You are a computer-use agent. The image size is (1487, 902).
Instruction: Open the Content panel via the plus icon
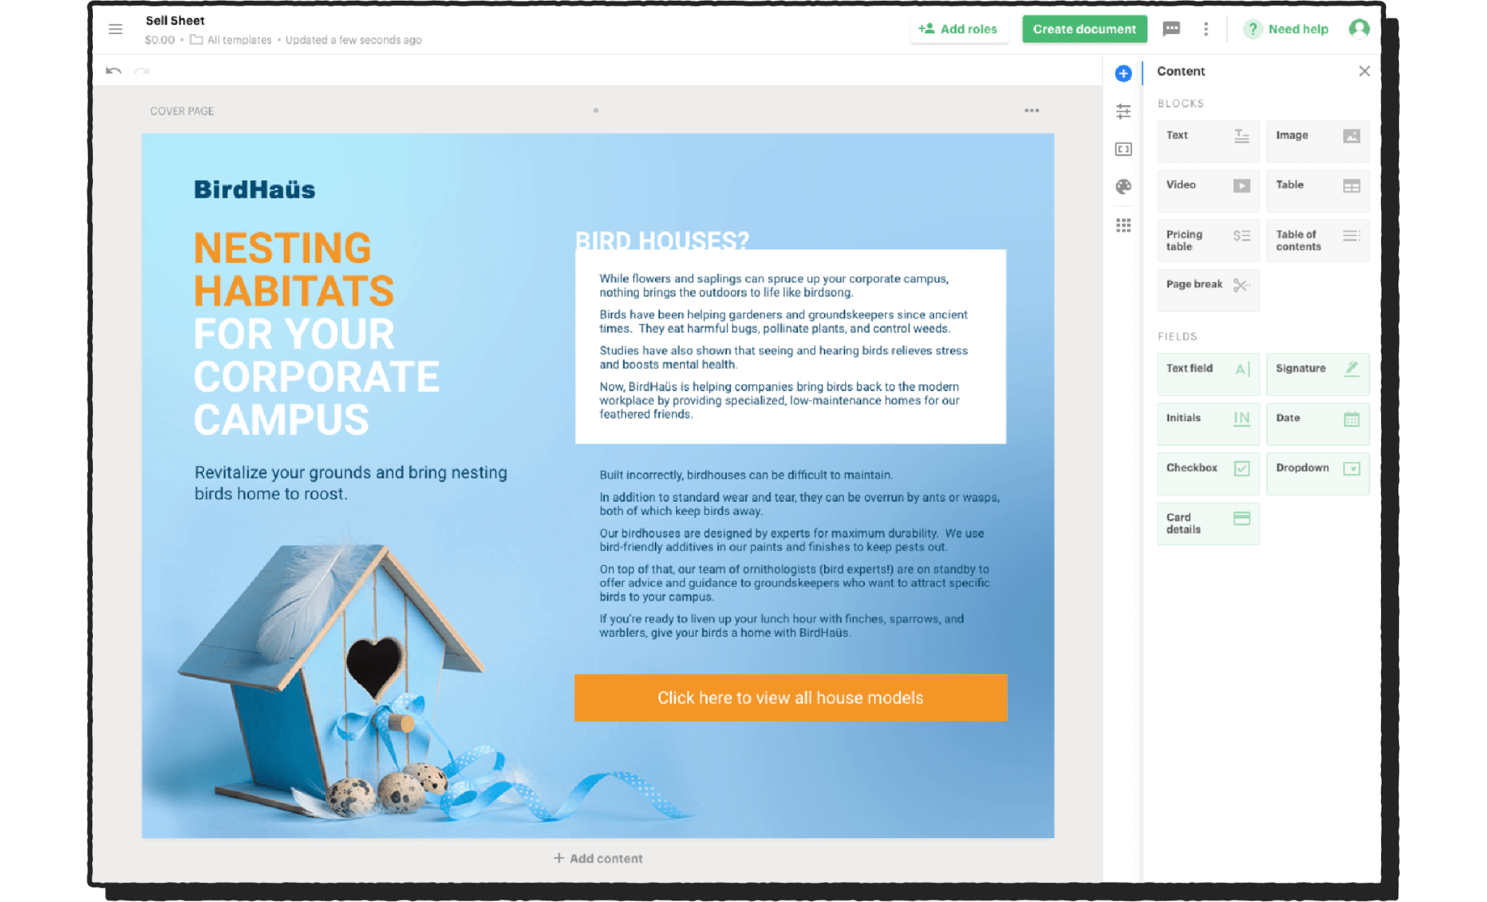point(1124,73)
